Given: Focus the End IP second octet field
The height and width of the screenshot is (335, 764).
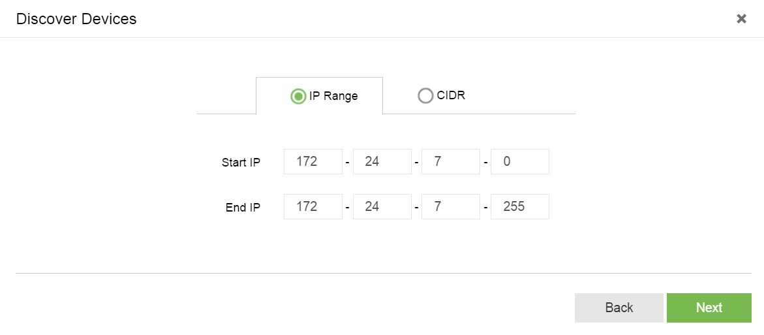Looking at the screenshot, I should coord(382,207).
